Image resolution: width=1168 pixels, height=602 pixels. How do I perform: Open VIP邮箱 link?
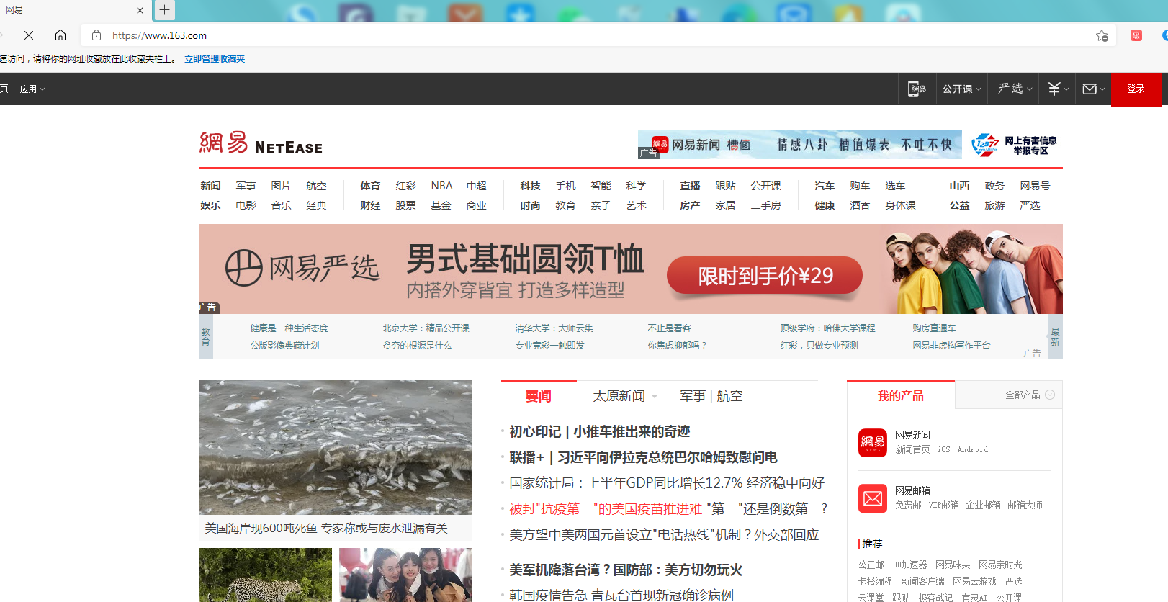943,505
